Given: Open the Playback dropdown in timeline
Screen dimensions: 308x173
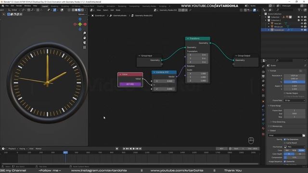Looking at the screenshot, I should click(x=13, y=148).
